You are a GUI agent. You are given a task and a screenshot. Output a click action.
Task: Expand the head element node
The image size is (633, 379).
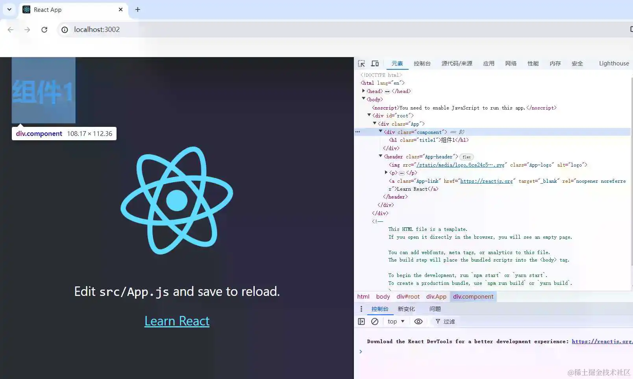[363, 91]
